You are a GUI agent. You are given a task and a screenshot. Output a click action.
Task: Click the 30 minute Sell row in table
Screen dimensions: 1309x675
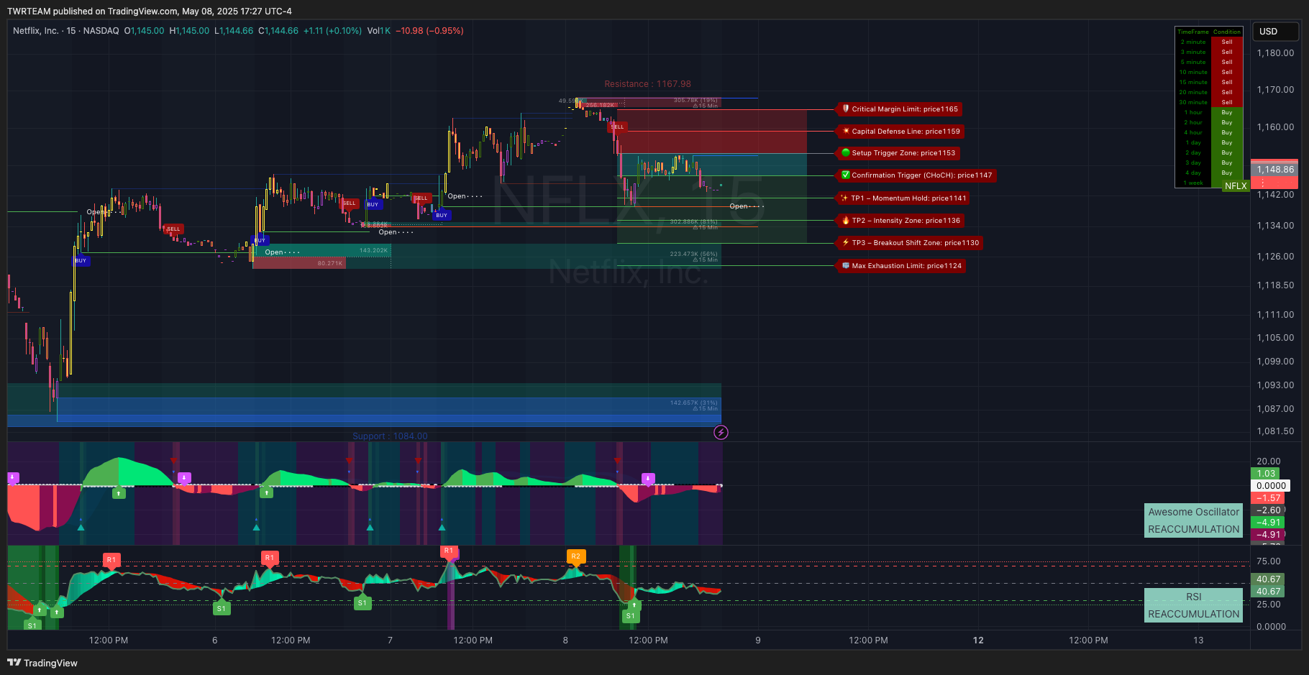pos(1208,102)
